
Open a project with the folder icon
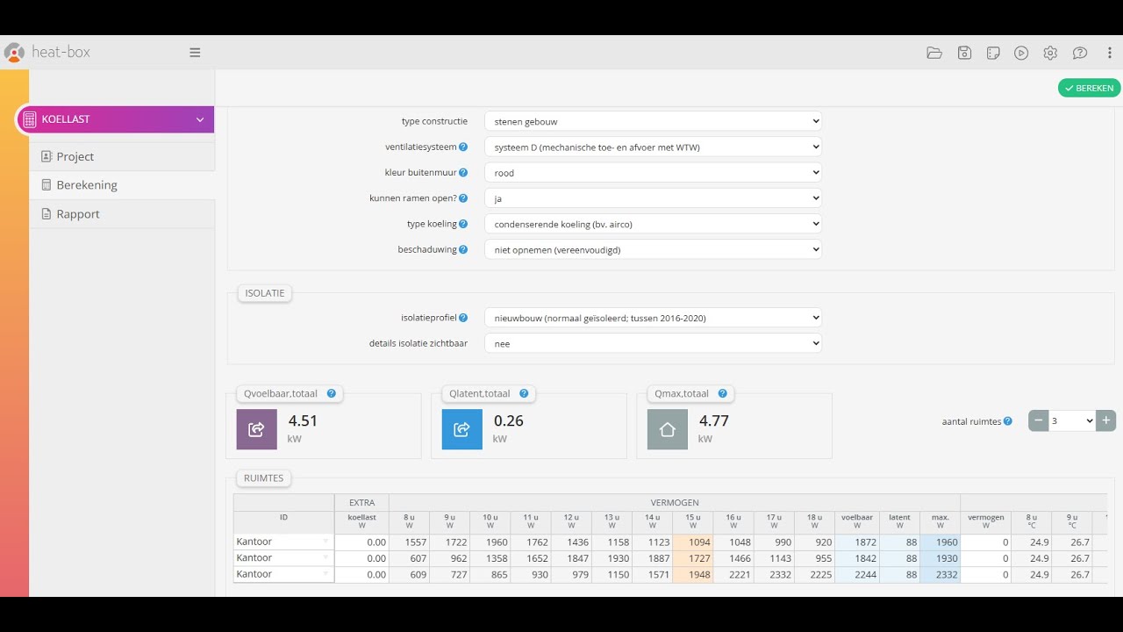[934, 53]
